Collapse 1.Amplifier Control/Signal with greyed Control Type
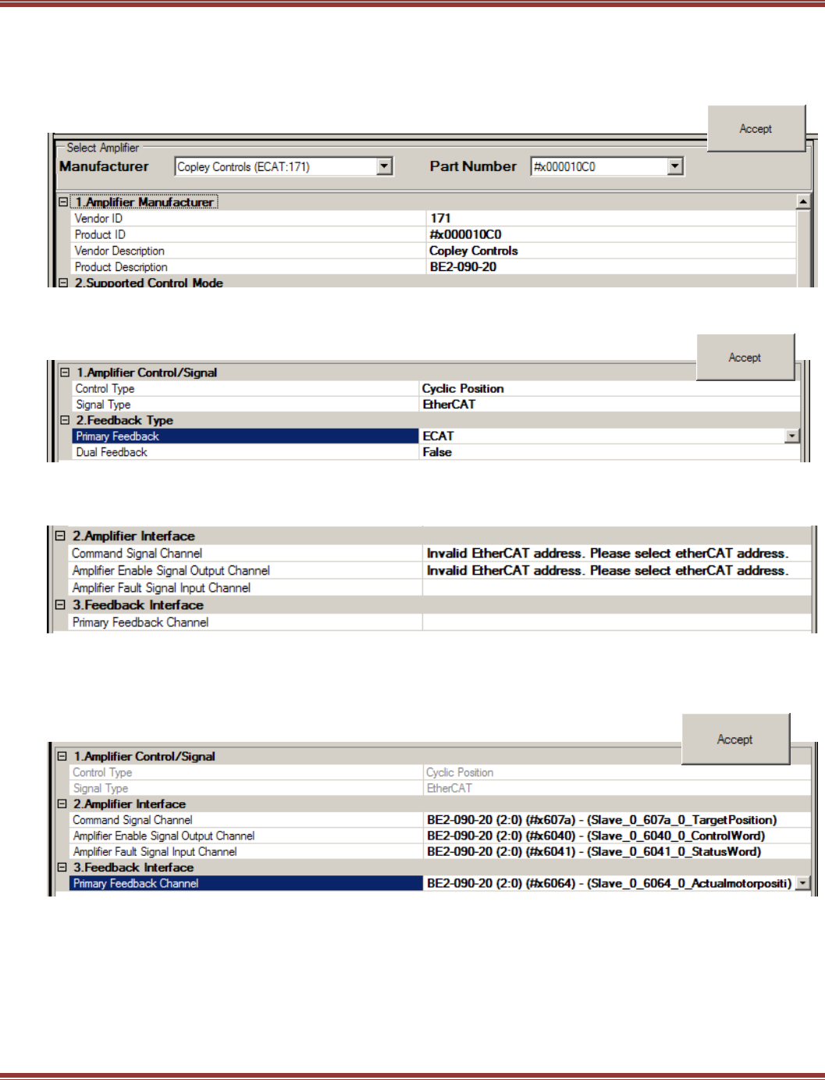 (x=62, y=756)
